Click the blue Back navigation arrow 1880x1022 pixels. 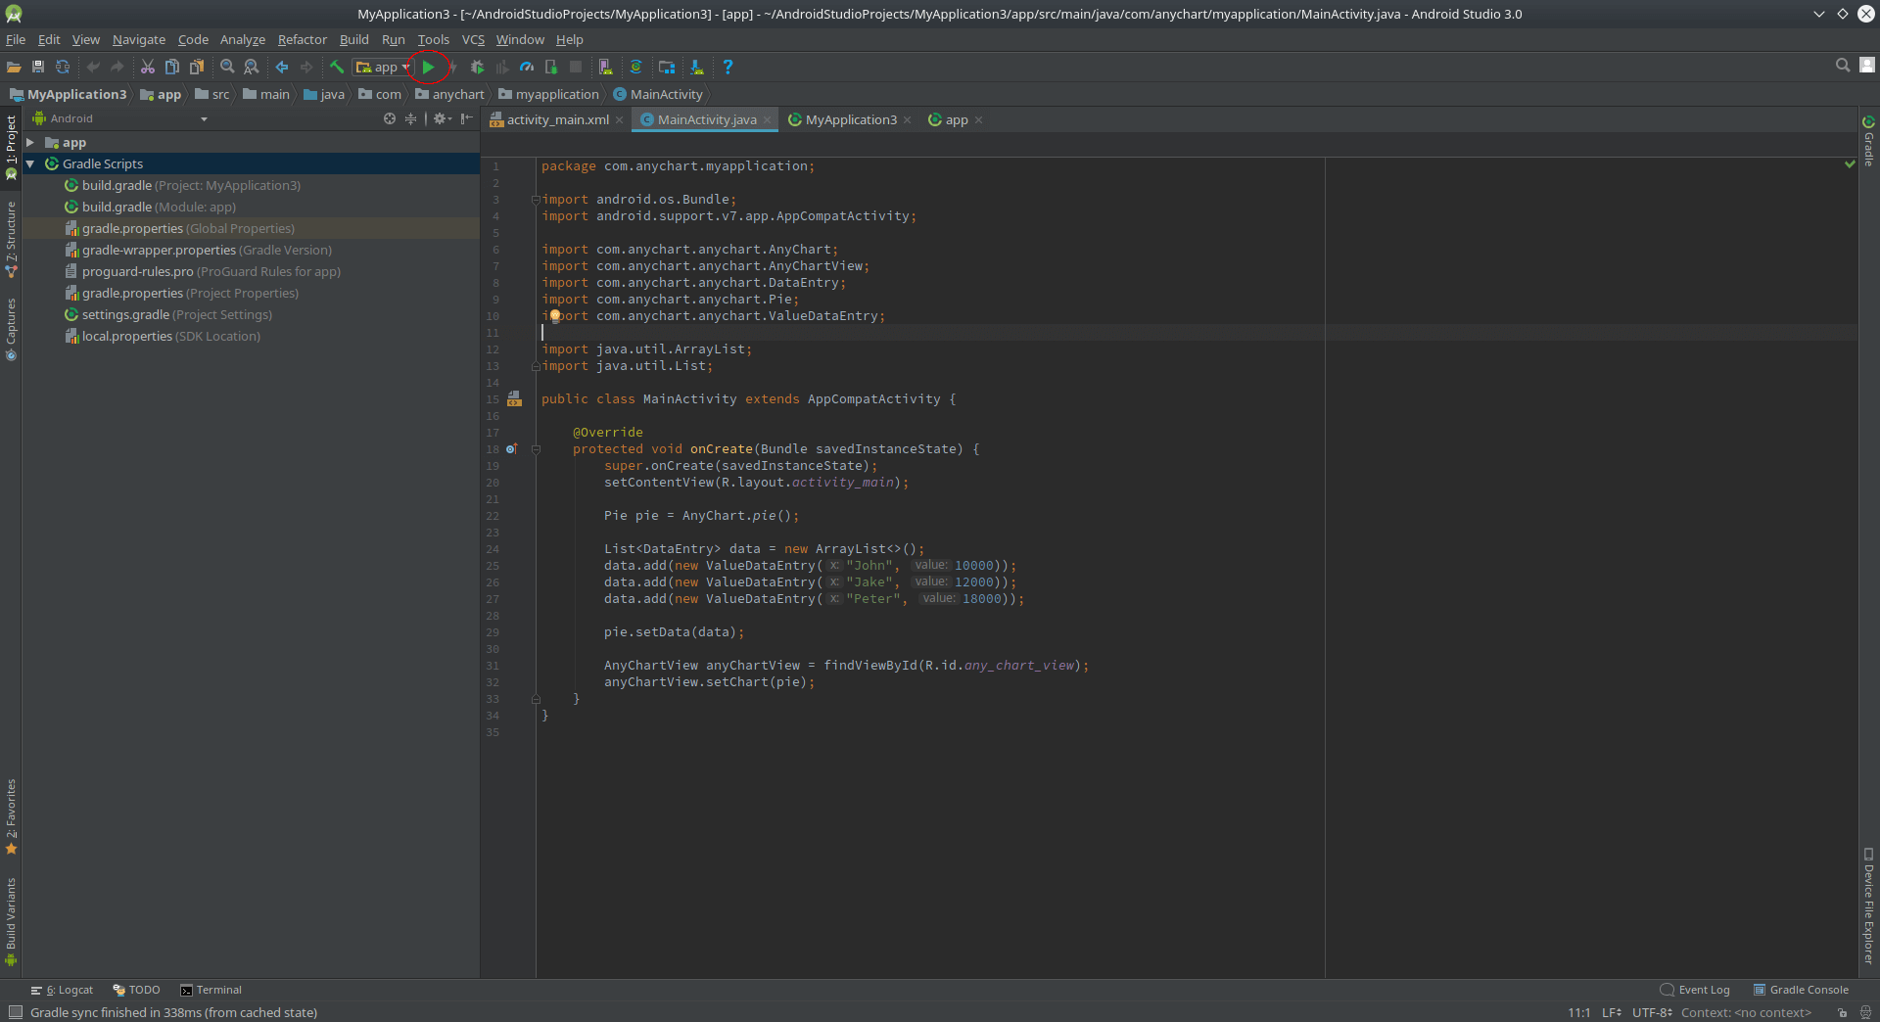[282, 67]
